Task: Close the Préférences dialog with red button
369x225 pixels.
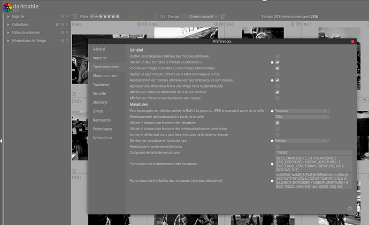Action: pyautogui.click(x=352, y=42)
